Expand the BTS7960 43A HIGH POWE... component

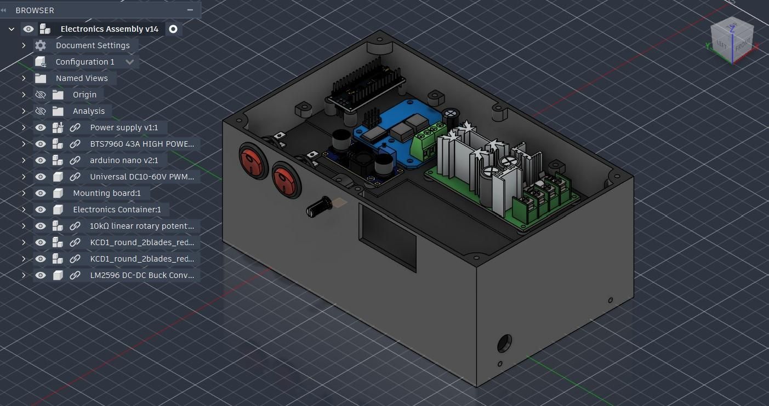point(24,144)
